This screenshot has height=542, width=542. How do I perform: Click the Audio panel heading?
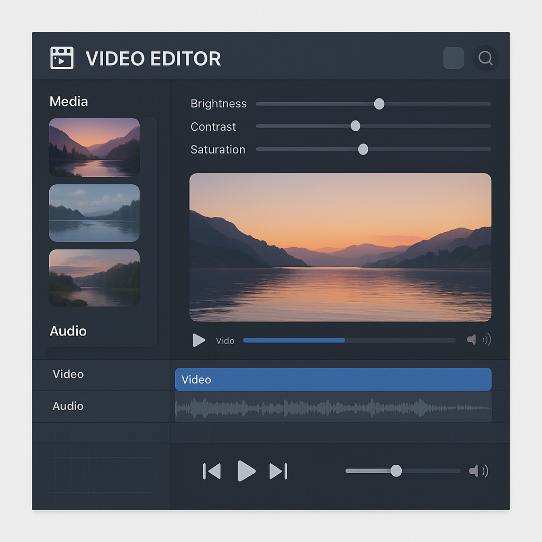68,331
